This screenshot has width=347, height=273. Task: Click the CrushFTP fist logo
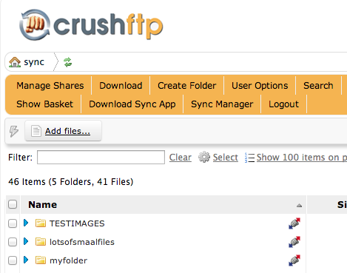[35, 24]
